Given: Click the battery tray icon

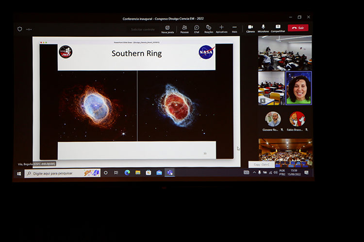Looking at the screenshot, I should click(265, 172).
